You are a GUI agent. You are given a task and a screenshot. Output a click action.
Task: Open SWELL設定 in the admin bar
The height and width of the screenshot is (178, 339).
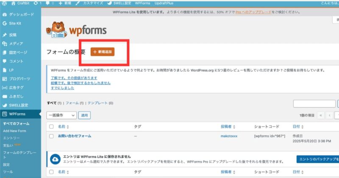122,3
